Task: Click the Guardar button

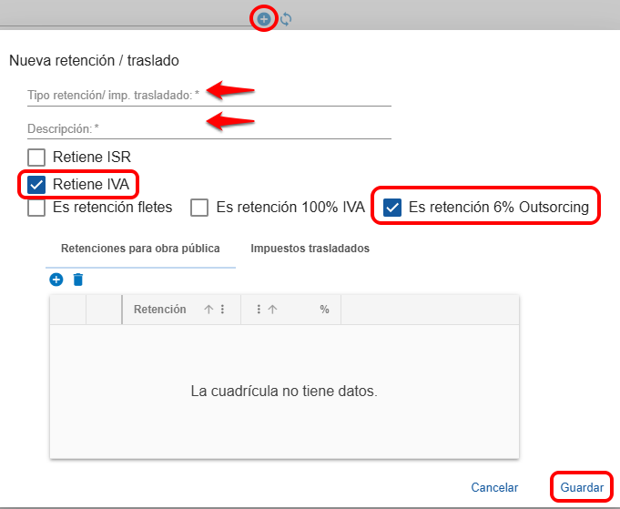Action: tap(582, 487)
